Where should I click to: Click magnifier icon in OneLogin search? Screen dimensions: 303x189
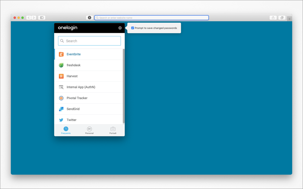pos(62,41)
